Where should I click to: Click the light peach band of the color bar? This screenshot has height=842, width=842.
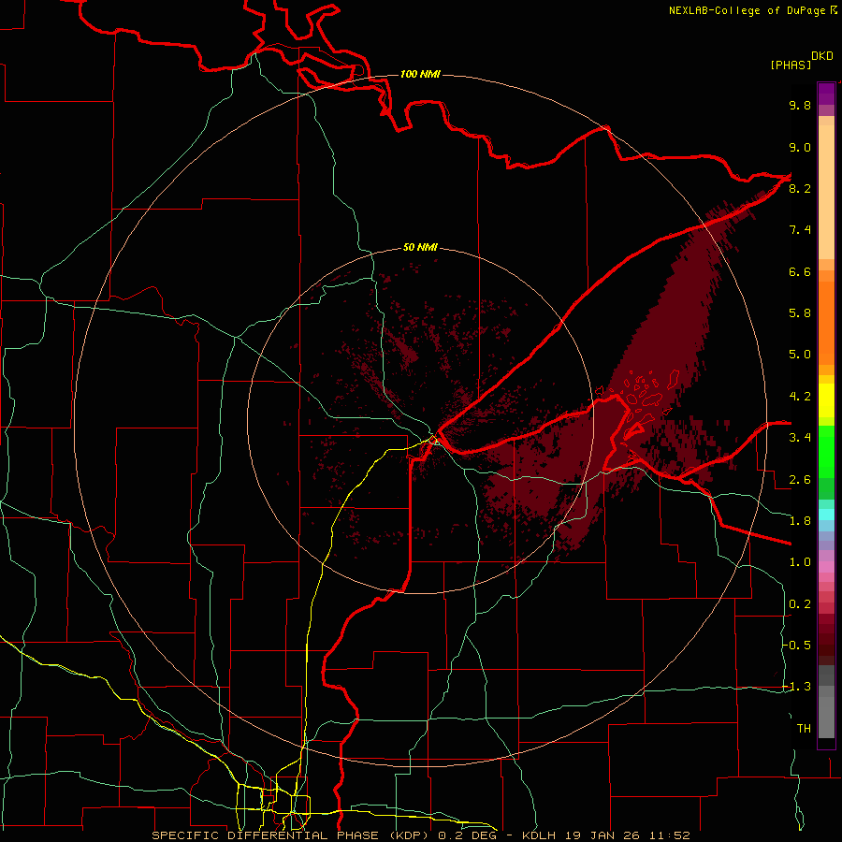[x=826, y=194]
